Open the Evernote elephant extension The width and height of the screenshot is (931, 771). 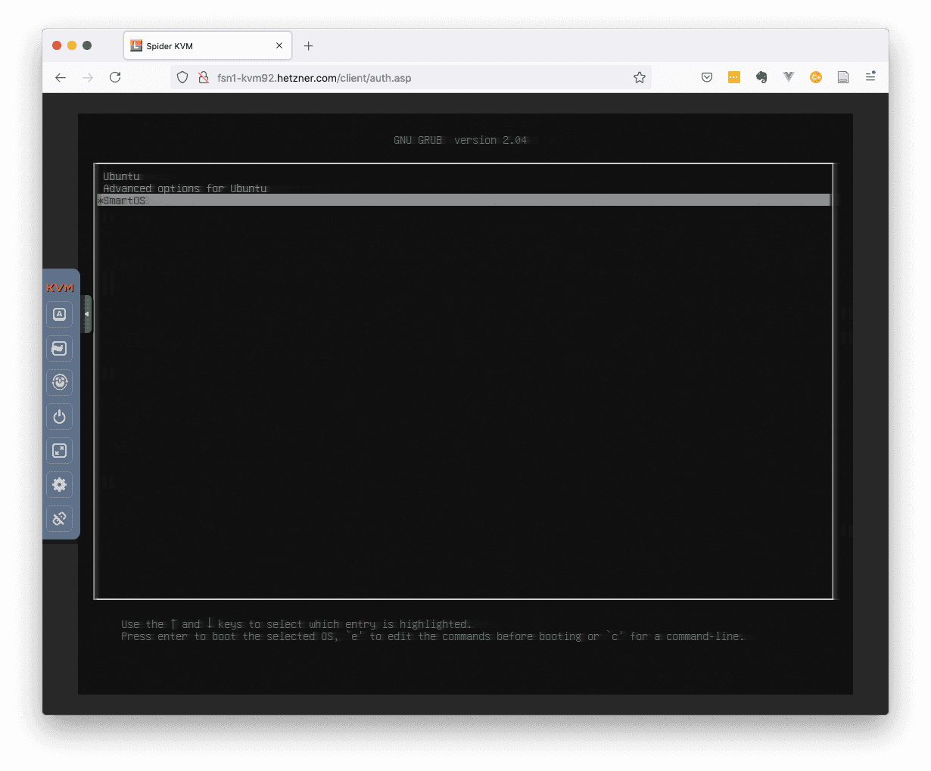point(761,77)
